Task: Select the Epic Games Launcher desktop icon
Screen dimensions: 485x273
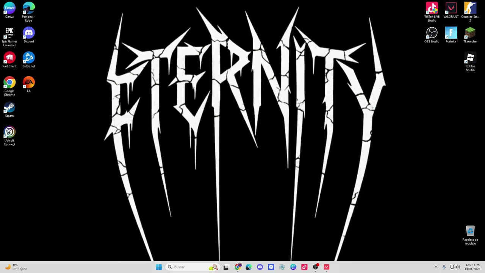Action: (x=9, y=37)
